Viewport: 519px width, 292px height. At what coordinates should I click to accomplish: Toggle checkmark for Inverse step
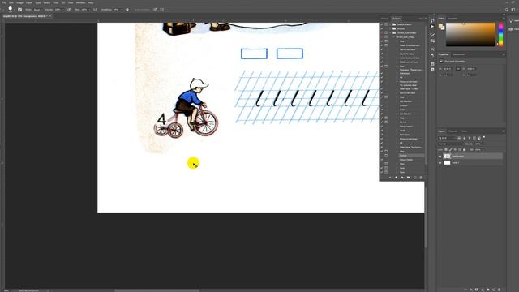[382, 105]
